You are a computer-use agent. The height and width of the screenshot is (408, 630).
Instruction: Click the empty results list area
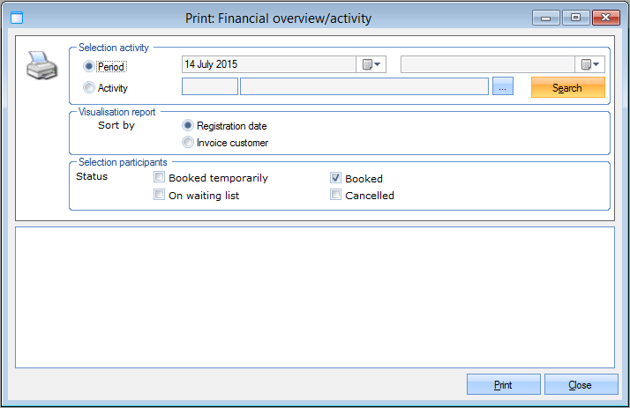coord(315,297)
